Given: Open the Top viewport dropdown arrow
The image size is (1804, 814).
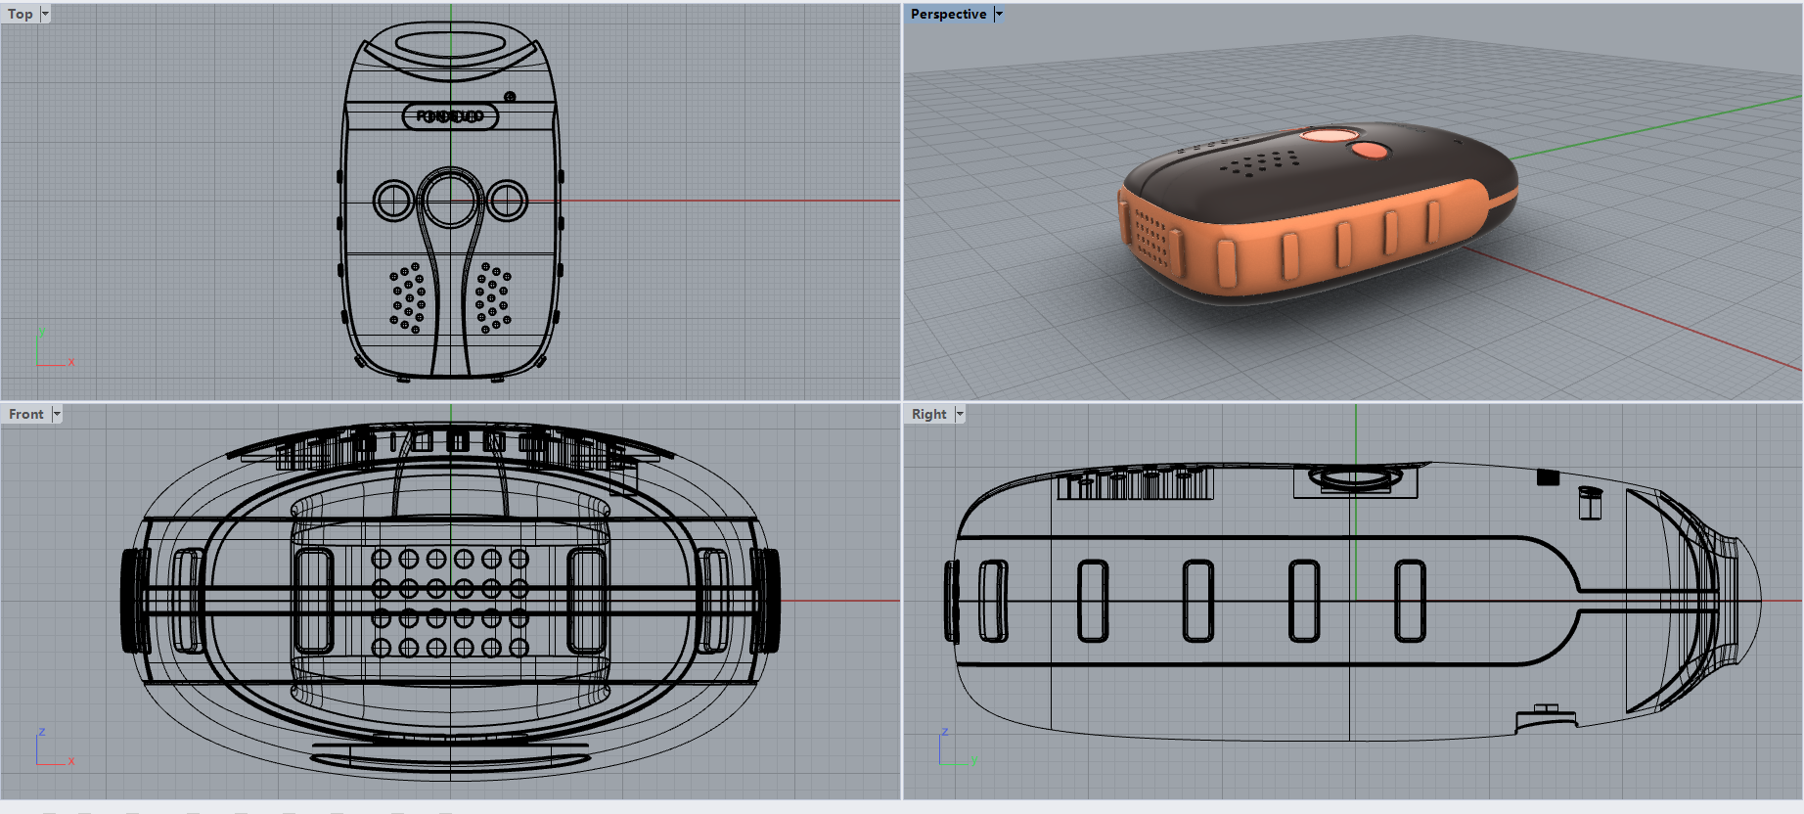Looking at the screenshot, I should point(45,14).
